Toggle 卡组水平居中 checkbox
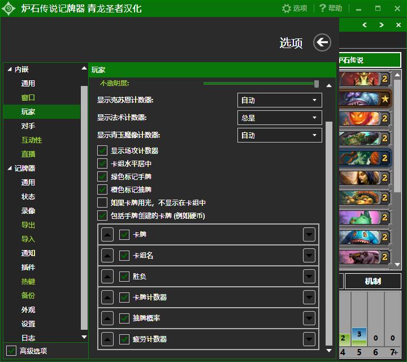 102,163
